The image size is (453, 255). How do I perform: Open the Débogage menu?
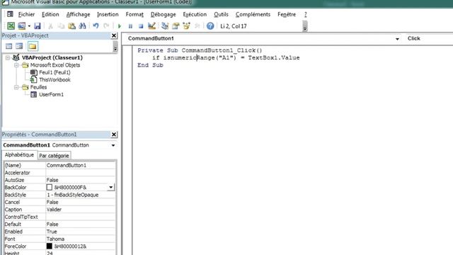point(164,14)
